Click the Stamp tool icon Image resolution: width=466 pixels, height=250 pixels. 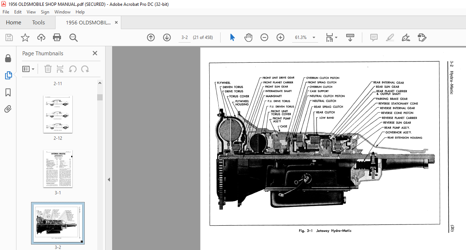[422, 37]
